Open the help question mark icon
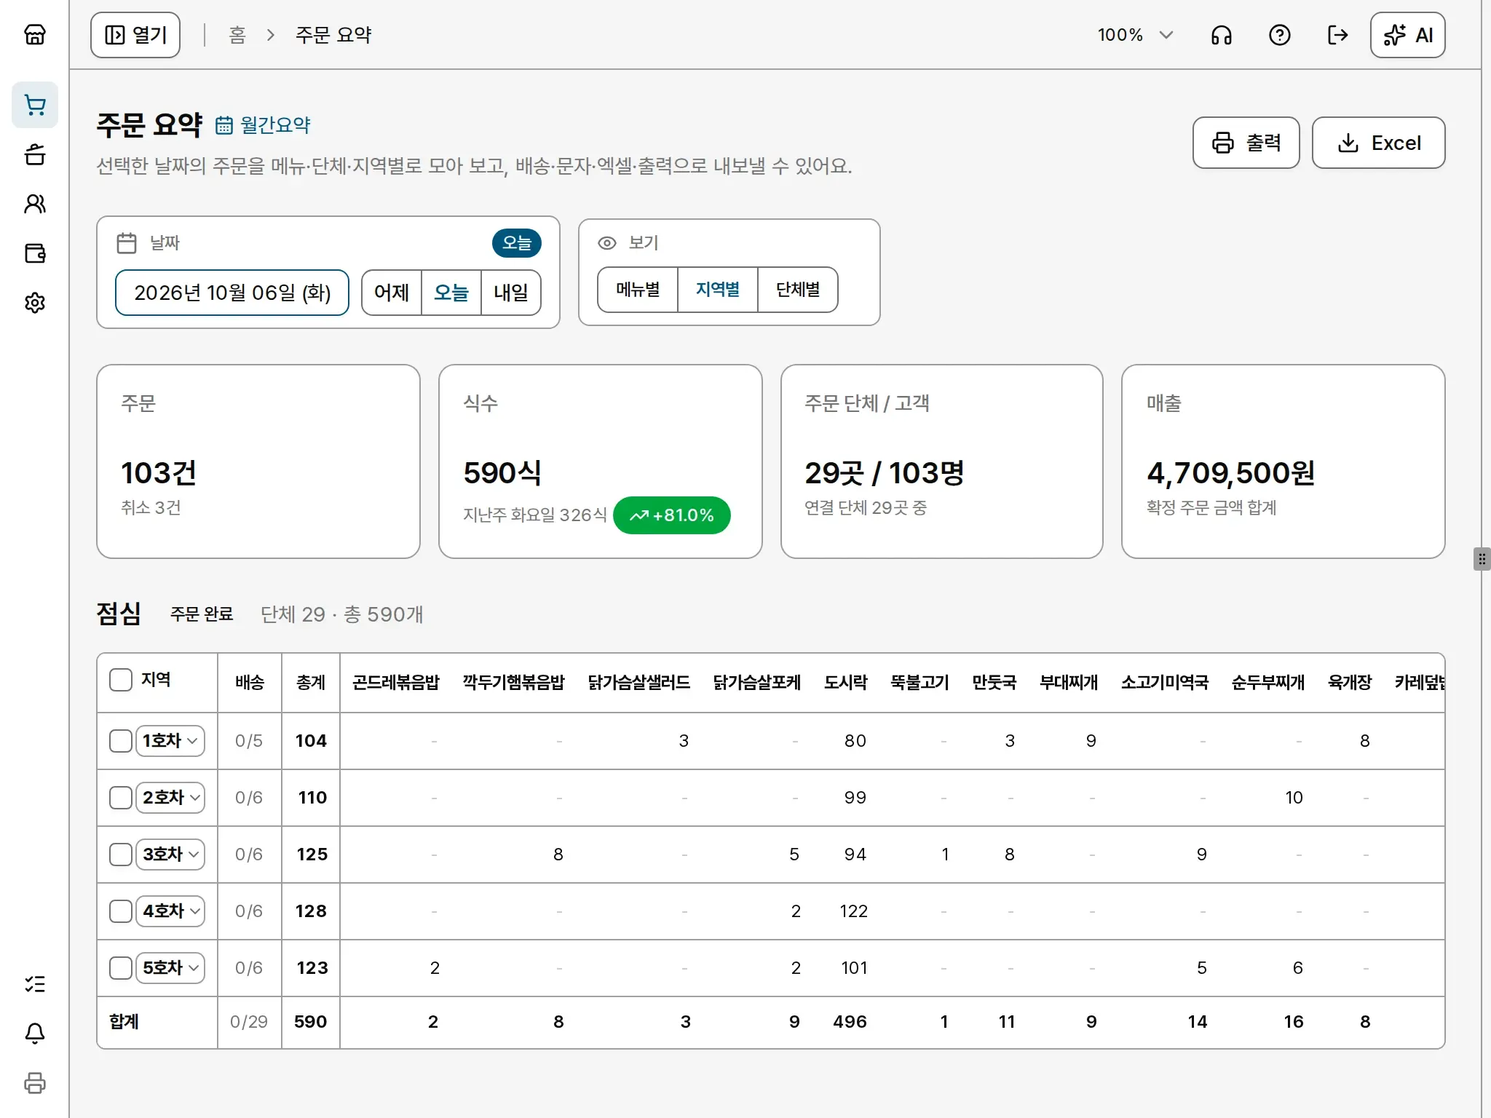 point(1279,35)
